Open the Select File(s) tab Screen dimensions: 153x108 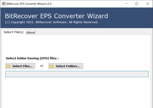pyautogui.click(x=14, y=32)
